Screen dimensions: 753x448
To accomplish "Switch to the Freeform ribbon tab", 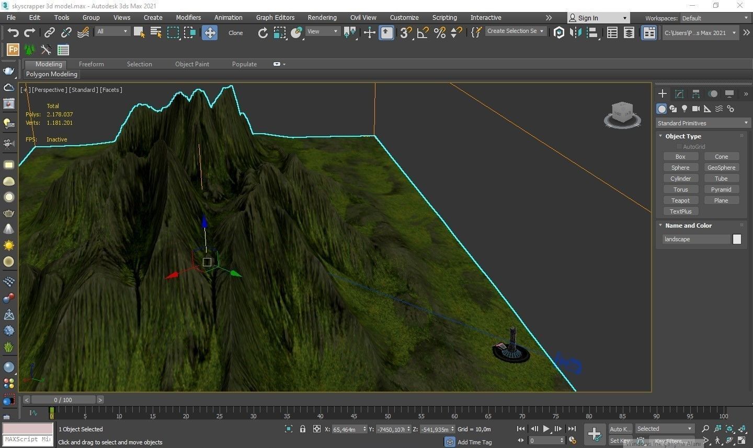I will 92,64.
